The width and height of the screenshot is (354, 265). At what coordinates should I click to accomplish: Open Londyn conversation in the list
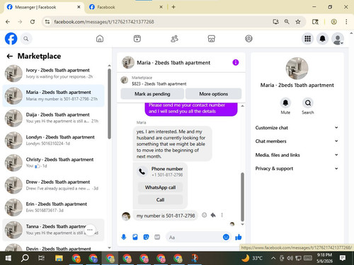[53, 140]
